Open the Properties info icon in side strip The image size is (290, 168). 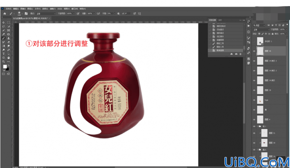click(x=248, y=32)
